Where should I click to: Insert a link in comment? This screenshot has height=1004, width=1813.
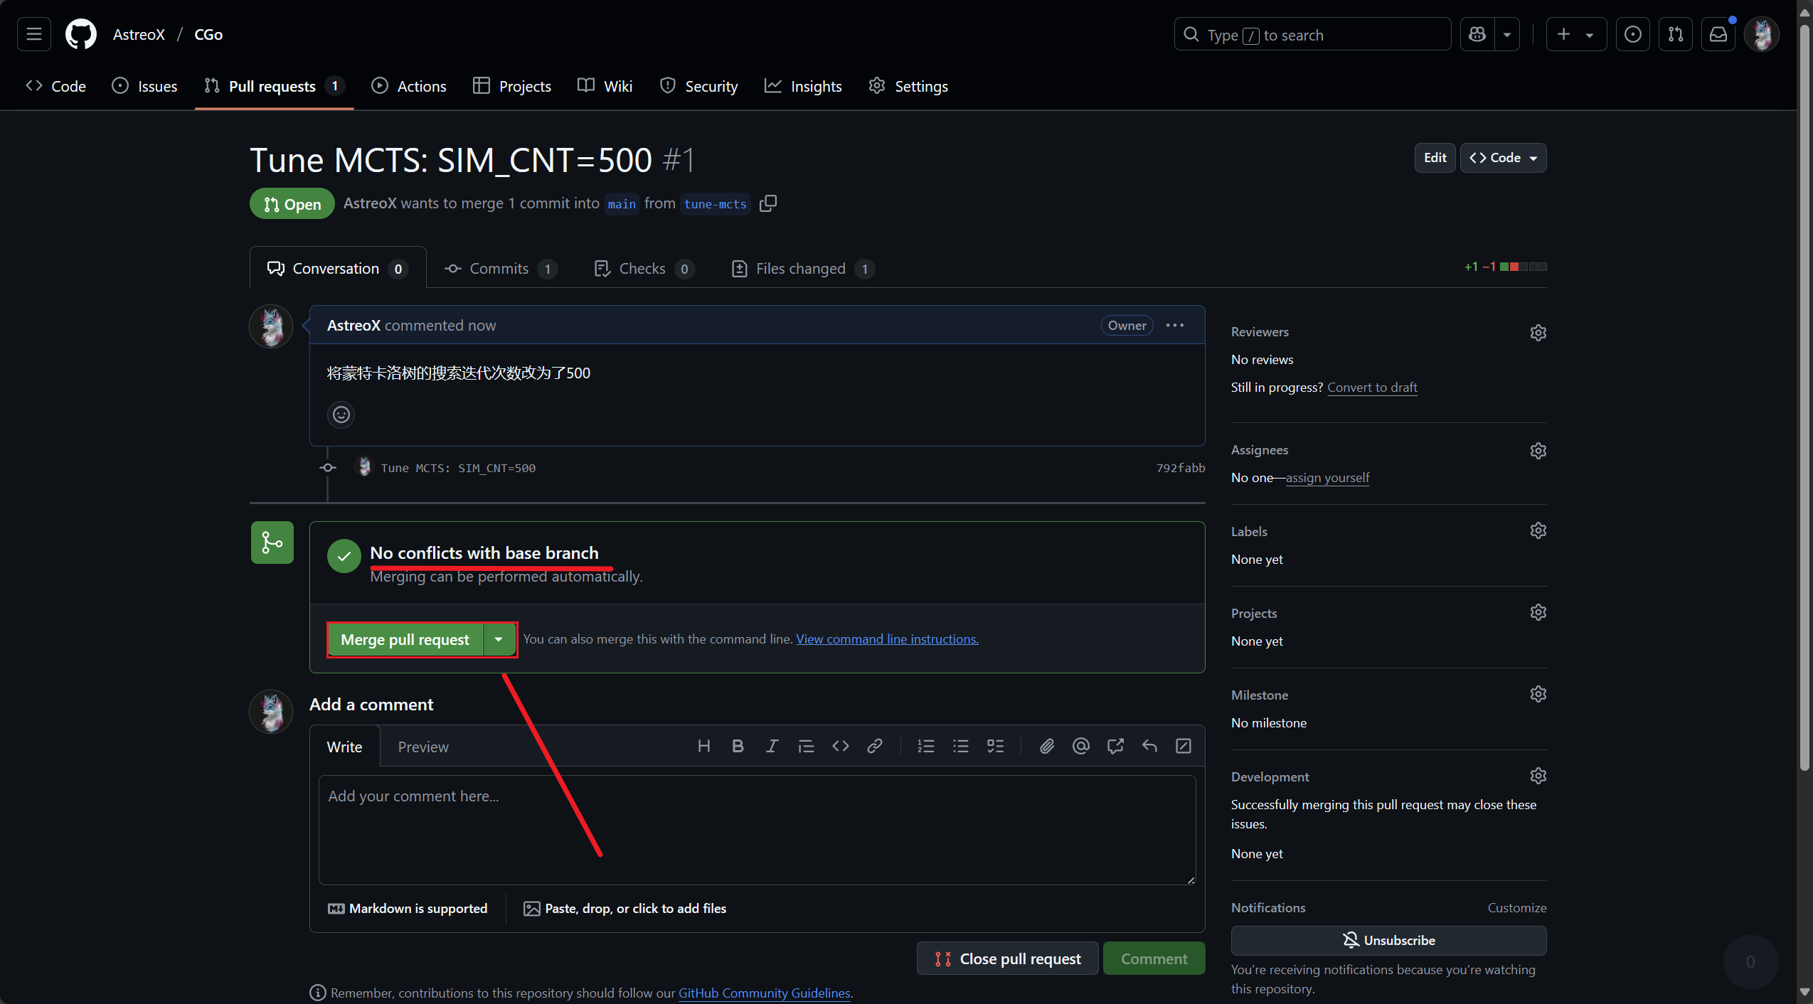875,746
